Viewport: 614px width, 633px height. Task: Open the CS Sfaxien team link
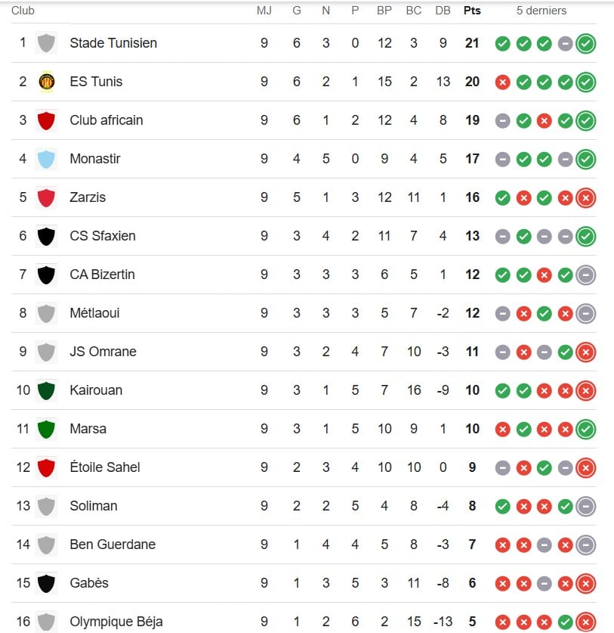point(103,236)
